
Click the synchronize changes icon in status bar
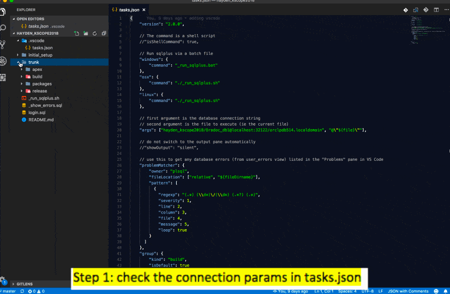pos(22,291)
